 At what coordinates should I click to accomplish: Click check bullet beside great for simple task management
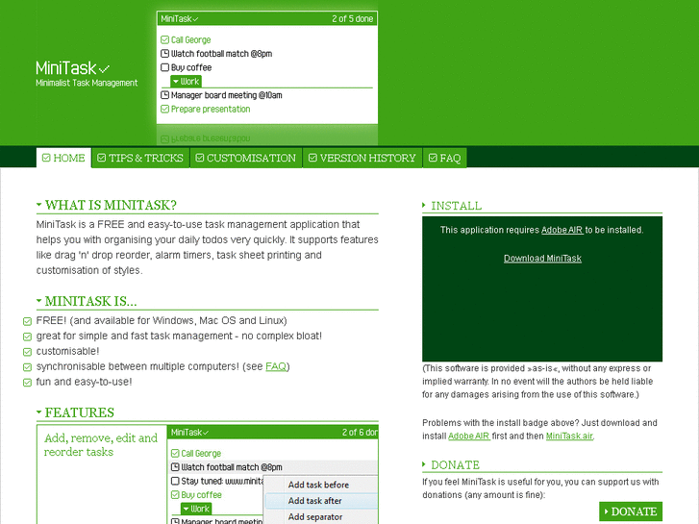pyautogui.click(x=27, y=337)
